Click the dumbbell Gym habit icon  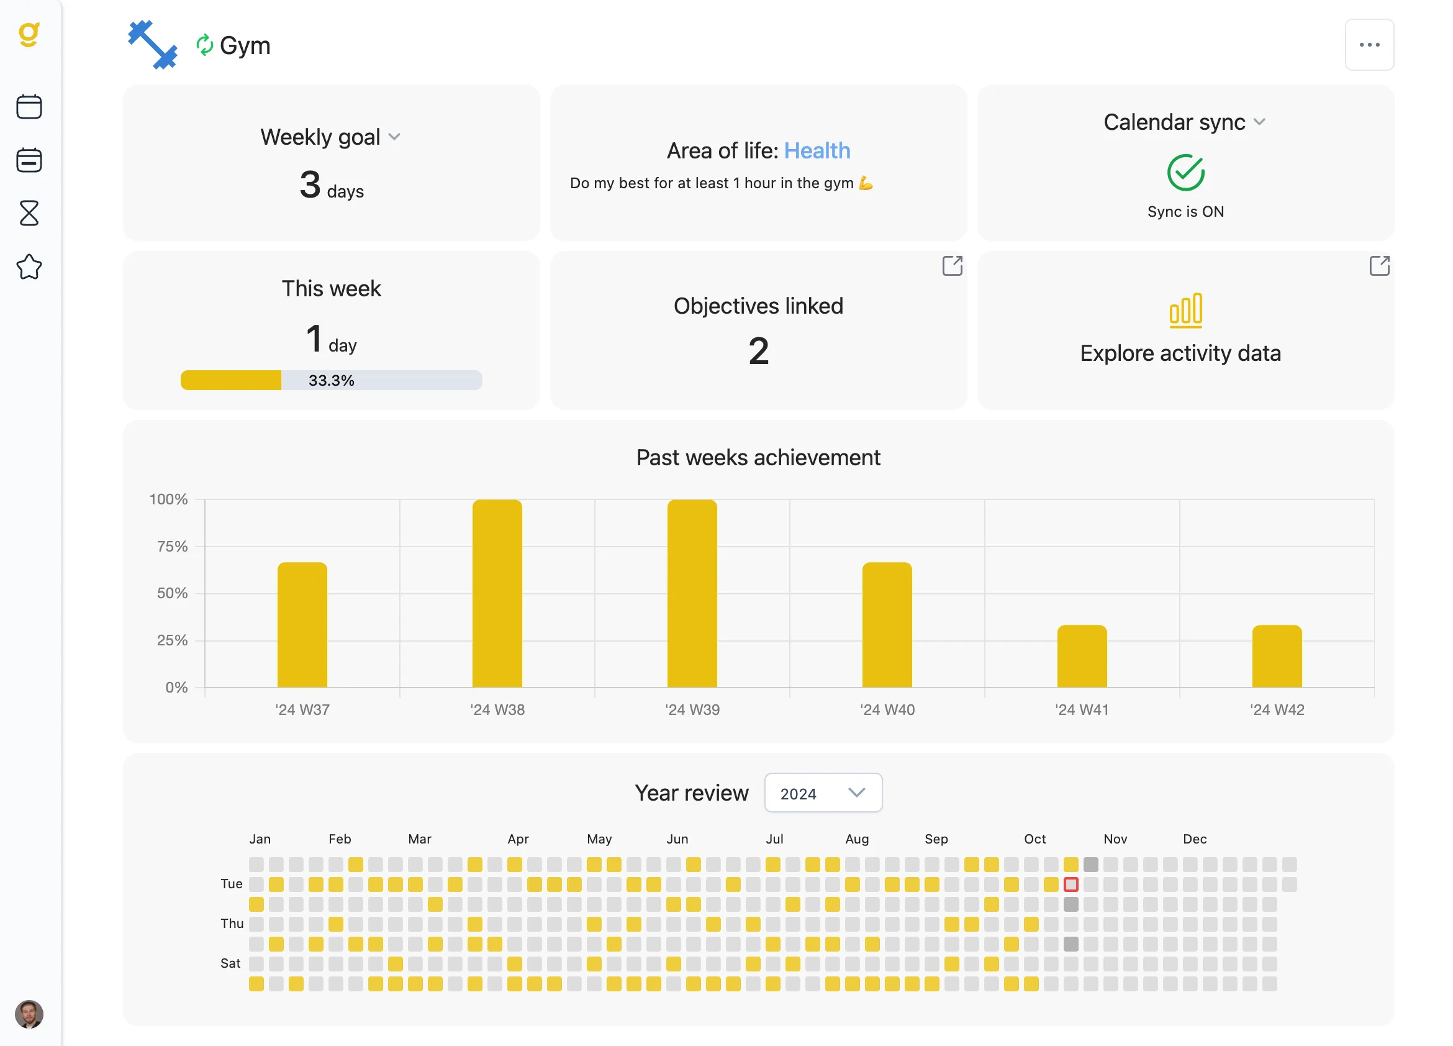tap(153, 44)
